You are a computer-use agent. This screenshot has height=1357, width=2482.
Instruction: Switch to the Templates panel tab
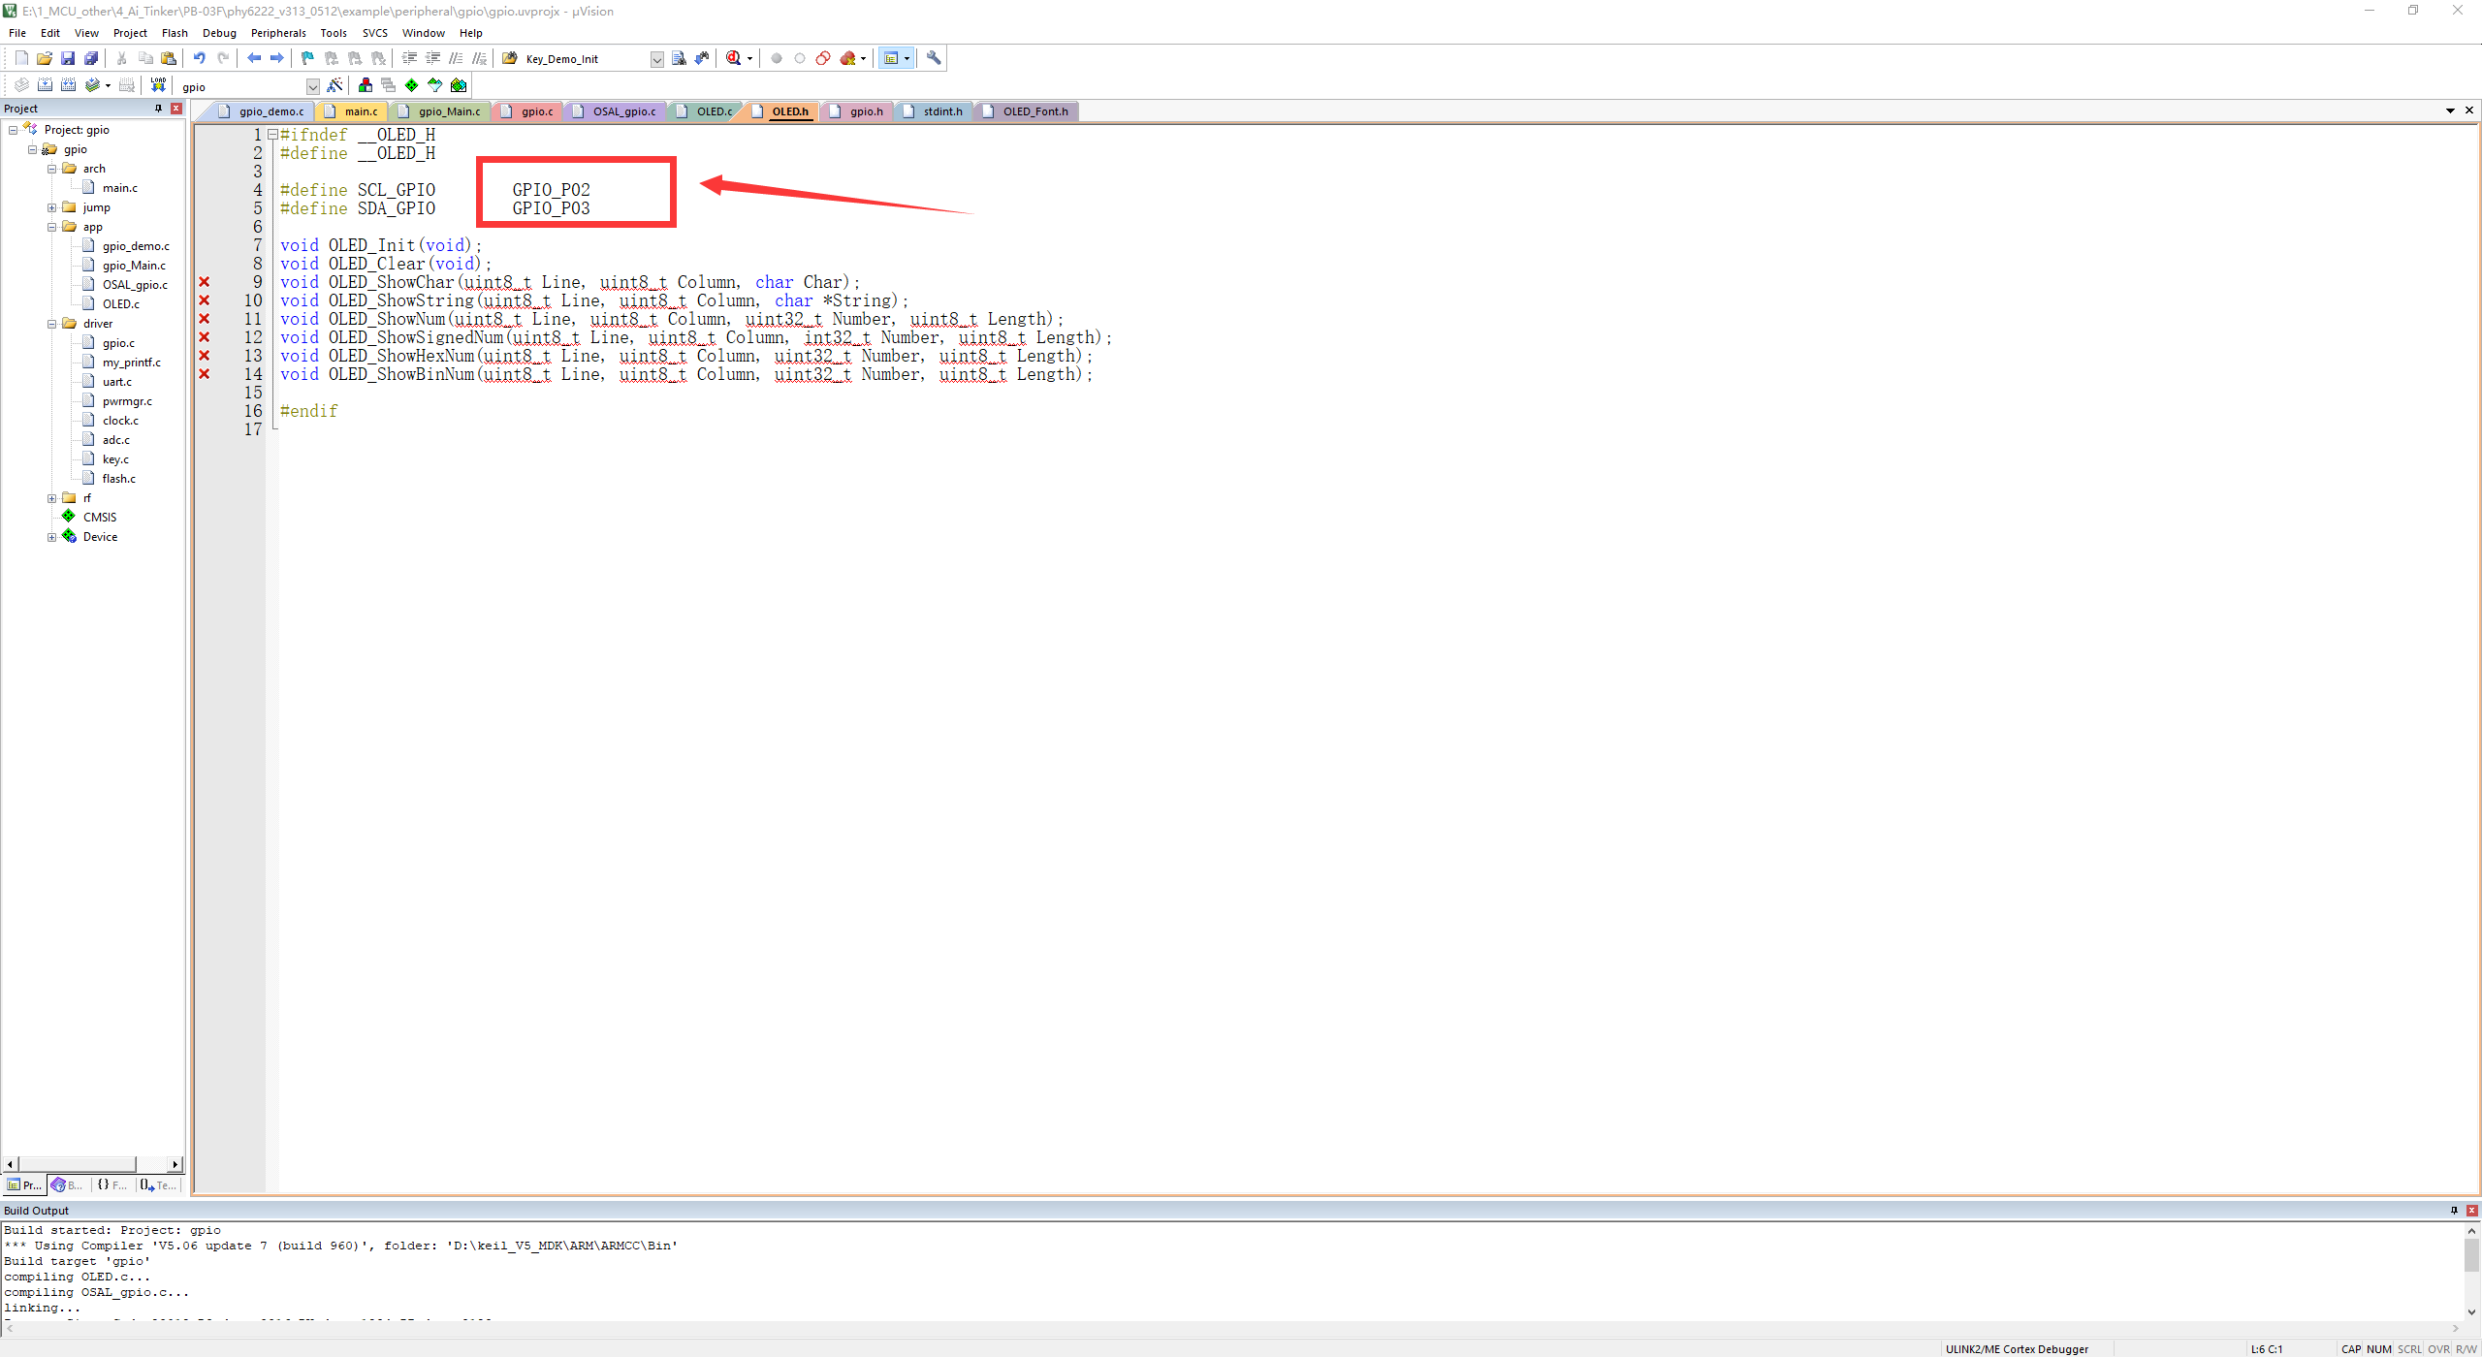tap(158, 1184)
